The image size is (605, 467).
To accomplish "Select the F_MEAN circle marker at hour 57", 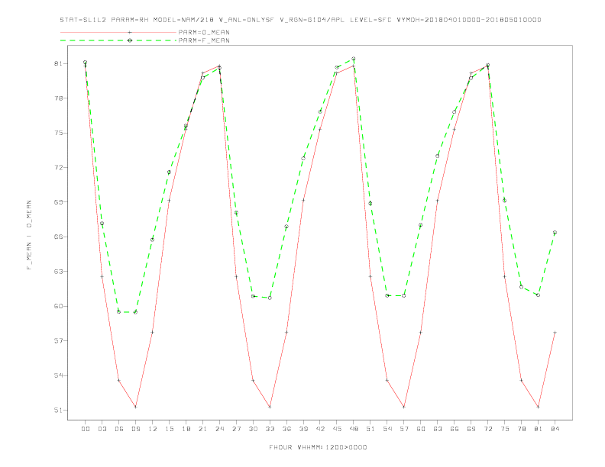I will click(404, 295).
